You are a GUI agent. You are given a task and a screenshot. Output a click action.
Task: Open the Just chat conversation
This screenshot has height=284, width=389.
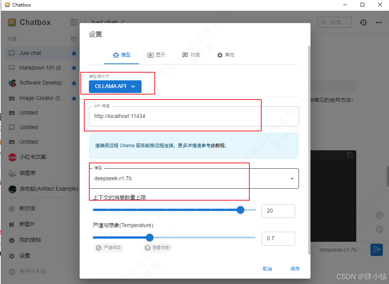click(42, 53)
